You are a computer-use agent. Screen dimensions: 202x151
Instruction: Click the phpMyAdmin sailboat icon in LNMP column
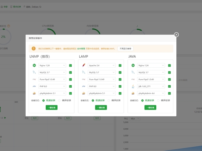point(34,93)
